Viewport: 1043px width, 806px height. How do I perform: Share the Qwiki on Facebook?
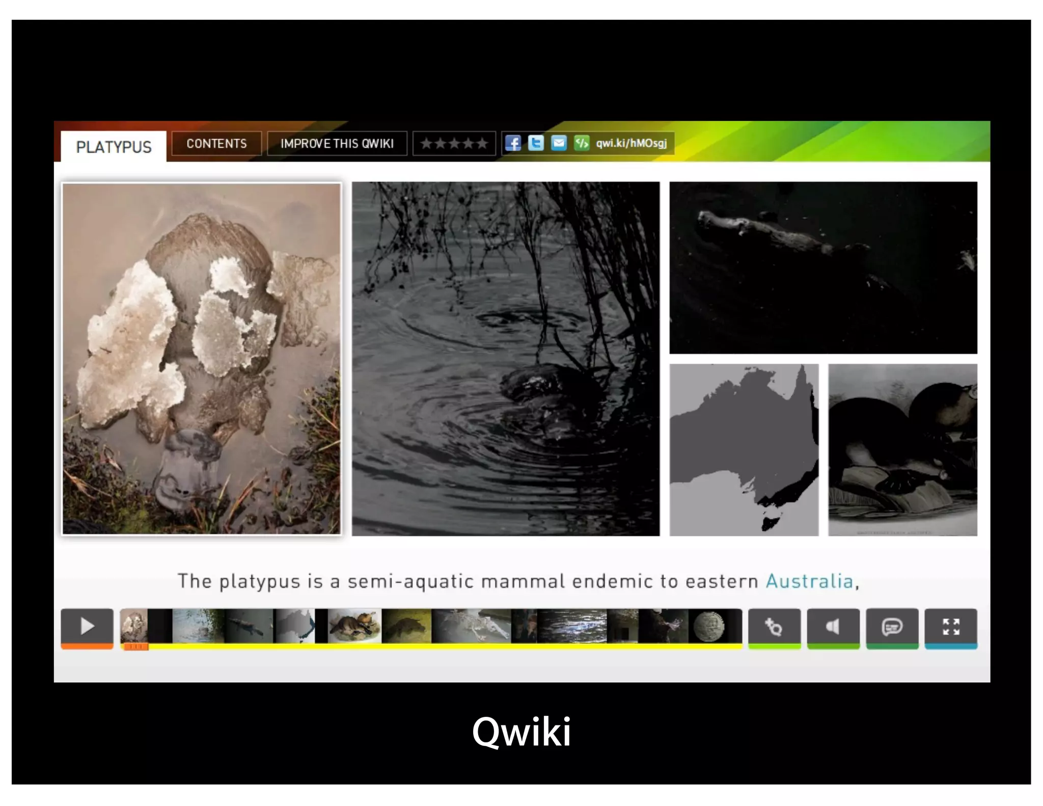[x=513, y=143]
